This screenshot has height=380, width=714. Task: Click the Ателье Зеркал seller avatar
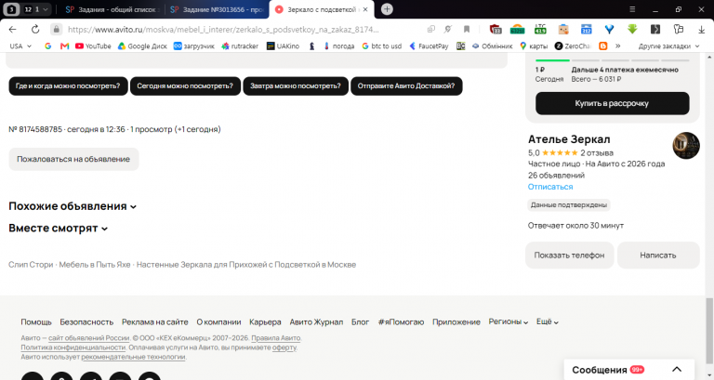[x=686, y=145]
